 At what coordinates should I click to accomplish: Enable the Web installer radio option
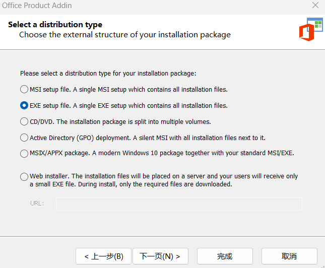coord(24,176)
